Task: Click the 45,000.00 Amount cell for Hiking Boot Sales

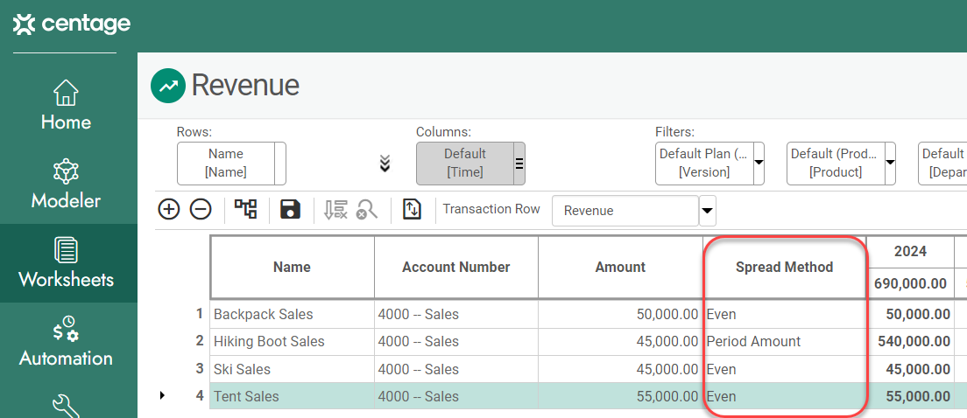Action: tap(620, 342)
